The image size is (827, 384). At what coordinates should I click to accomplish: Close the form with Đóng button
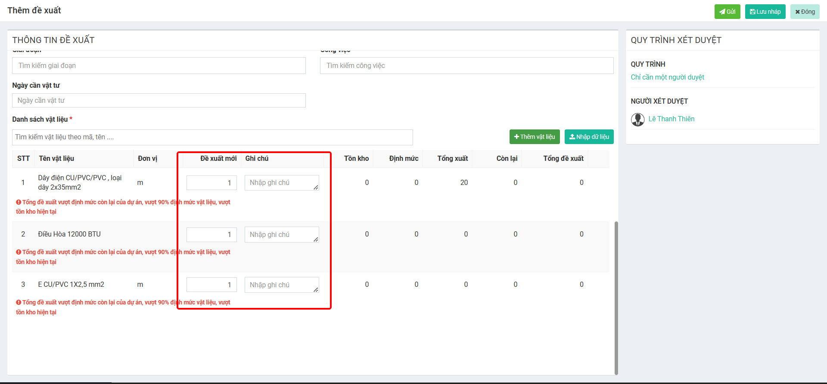805,12
